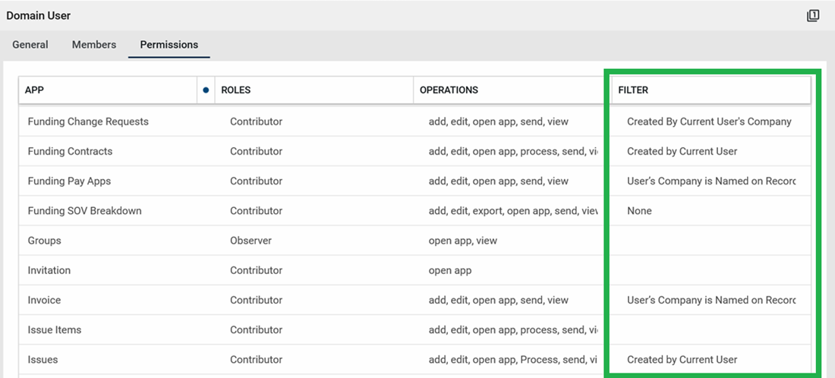Switch to the General tab
The width and height of the screenshot is (835, 378).
pyautogui.click(x=30, y=45)
